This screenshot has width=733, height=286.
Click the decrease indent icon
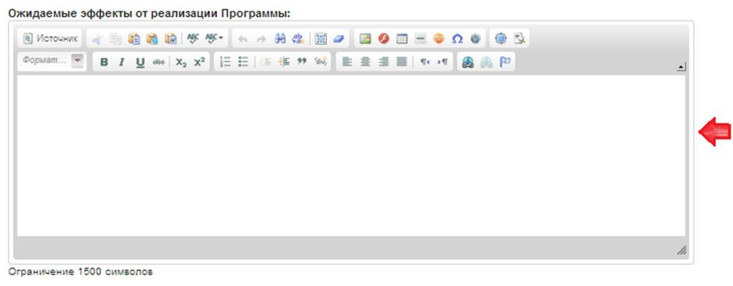[x=265, y=62]
